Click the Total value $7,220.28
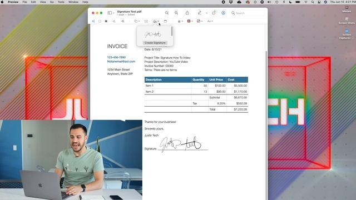356x200 pixels. tap(240, 109)
